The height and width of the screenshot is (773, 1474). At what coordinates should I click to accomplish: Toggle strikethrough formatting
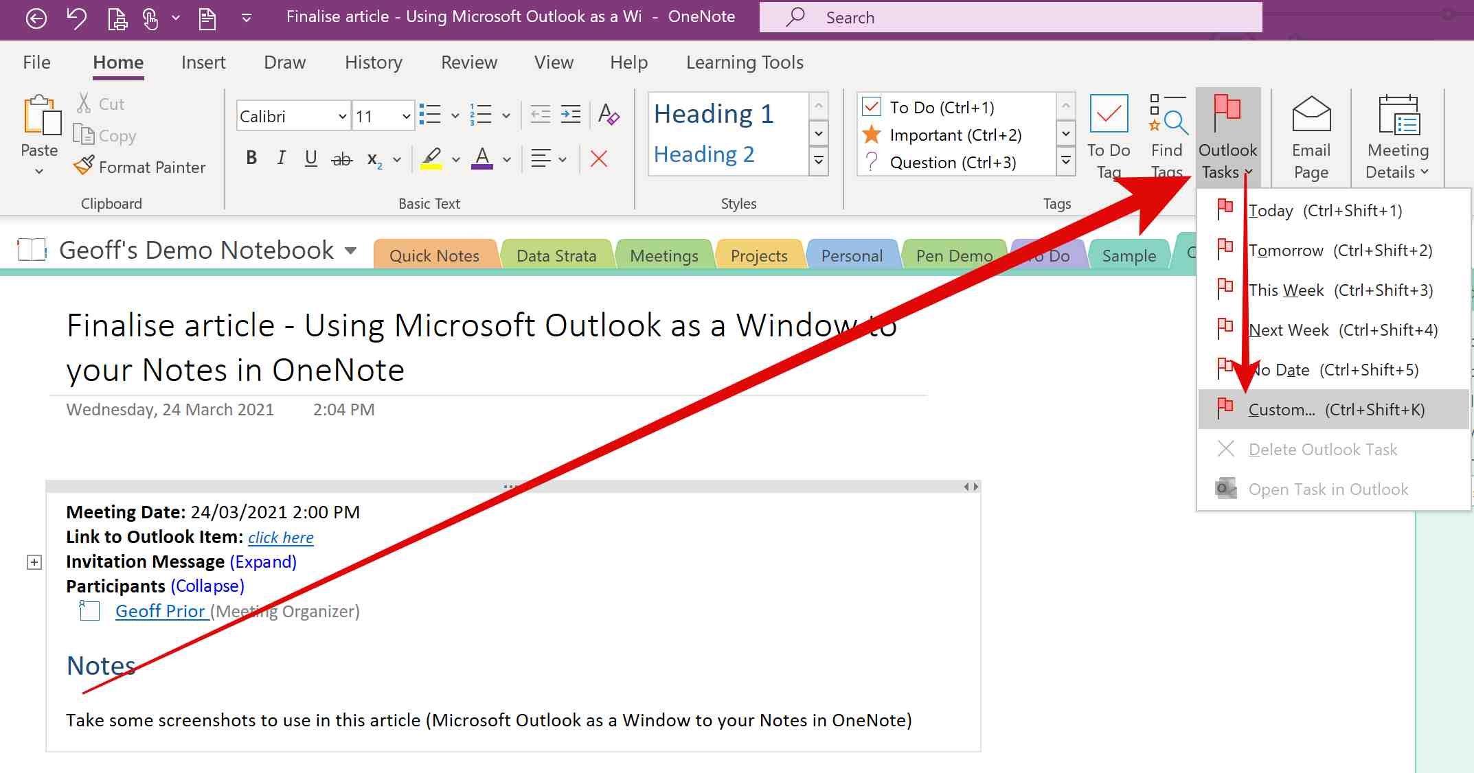pyautogui.click(x=341, y=159)
